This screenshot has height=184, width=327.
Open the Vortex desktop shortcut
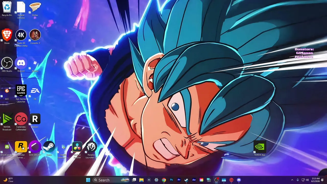click(x=35, y=9)
